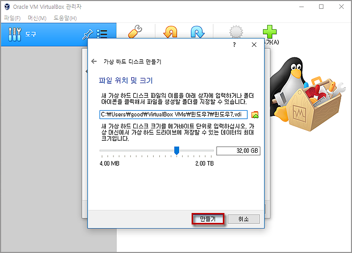This screenshot has width=352, height=253.
Task: Click the orange import arrow toolbar icon
Action: pyautogui.click(x=170, y=32)
